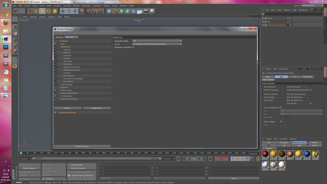Expand the Separate Lights dropdown
327x184 pixels.
157,41
